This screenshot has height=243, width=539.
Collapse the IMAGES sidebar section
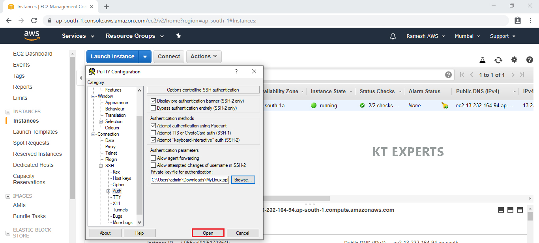tap(8, 196)
